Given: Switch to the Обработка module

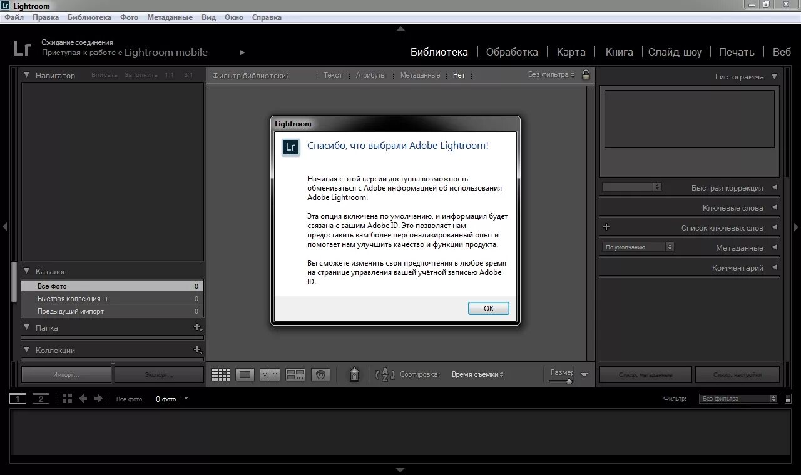Looking at the screenshot, I should [x=512, y=52].
